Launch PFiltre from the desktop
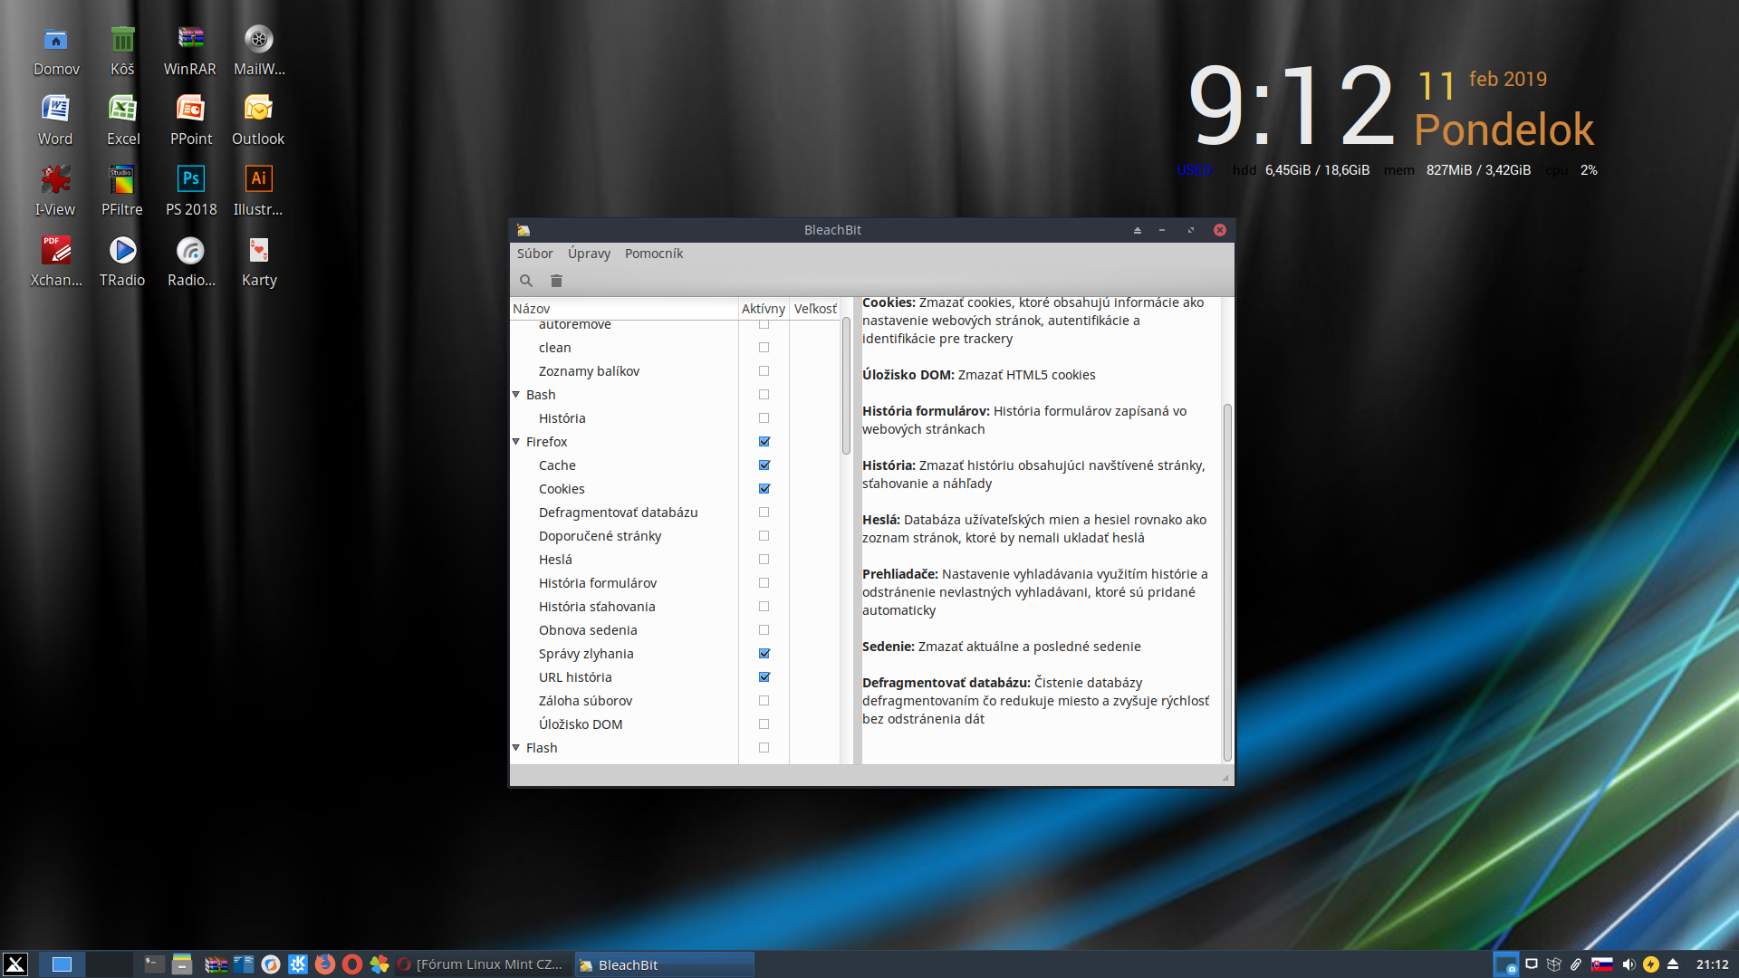Screen dimensions: 1739x978 pos(122,192)
